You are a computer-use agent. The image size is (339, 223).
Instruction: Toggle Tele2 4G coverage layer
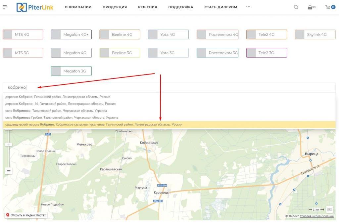click(x=266, y=34)
